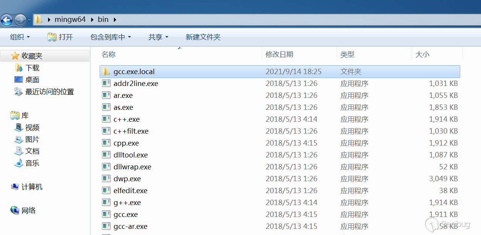
Task: Click the 最近访问的位置 icon
Action: (x=18, y=92)
